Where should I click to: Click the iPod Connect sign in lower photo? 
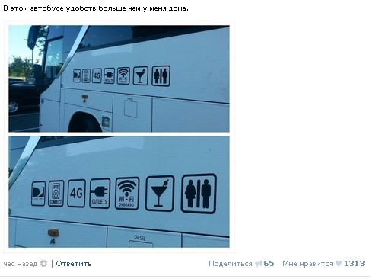click(x=56, y=194)
